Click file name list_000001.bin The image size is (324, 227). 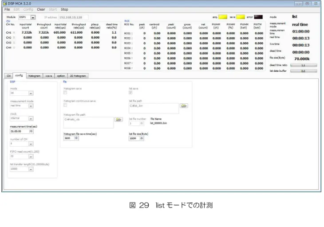(158, 123)
